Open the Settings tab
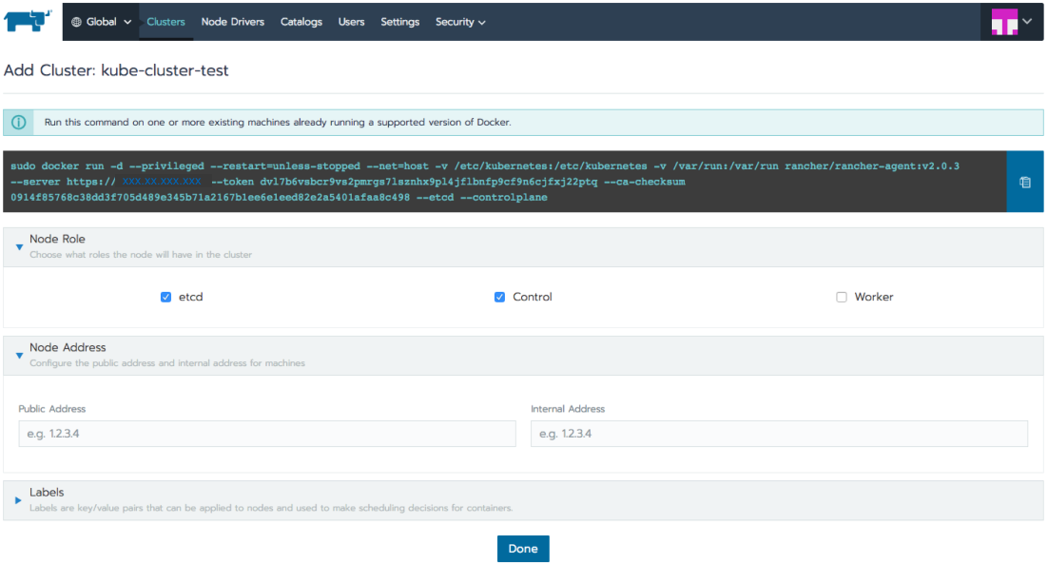Screen dimensions: 1048x564 399,22
